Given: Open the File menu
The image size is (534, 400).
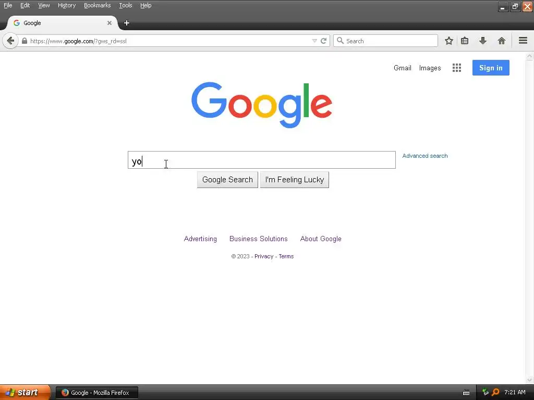Looking at the screenshot, I should (x=8, y=5).
